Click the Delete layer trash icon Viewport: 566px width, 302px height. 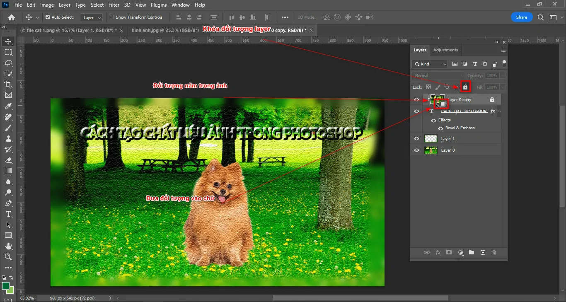[493, 252]
